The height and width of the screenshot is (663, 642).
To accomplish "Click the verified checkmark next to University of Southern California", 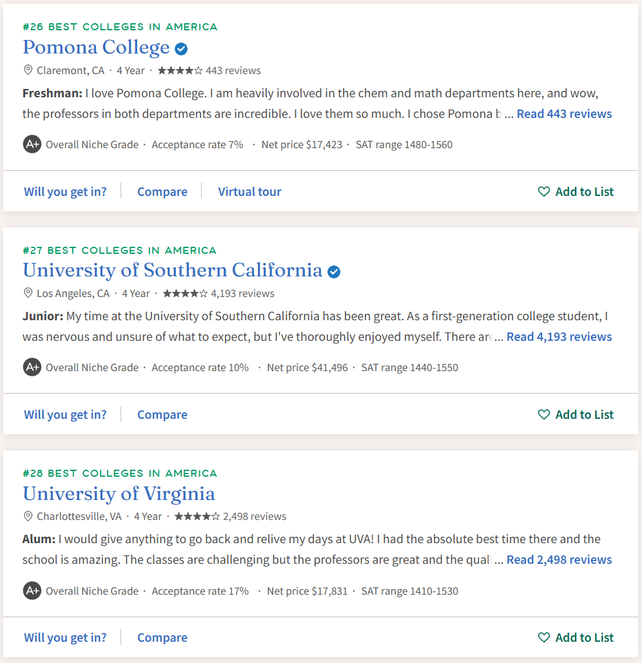I will click(x=334, y=272).
